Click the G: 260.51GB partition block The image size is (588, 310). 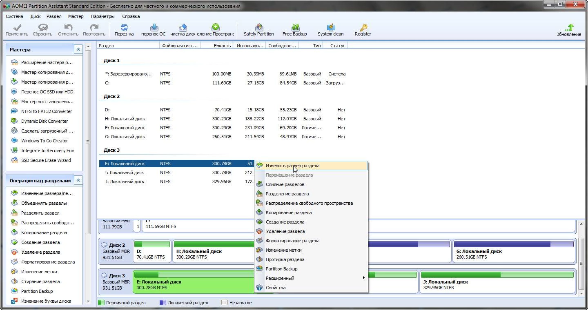point(514,251)
